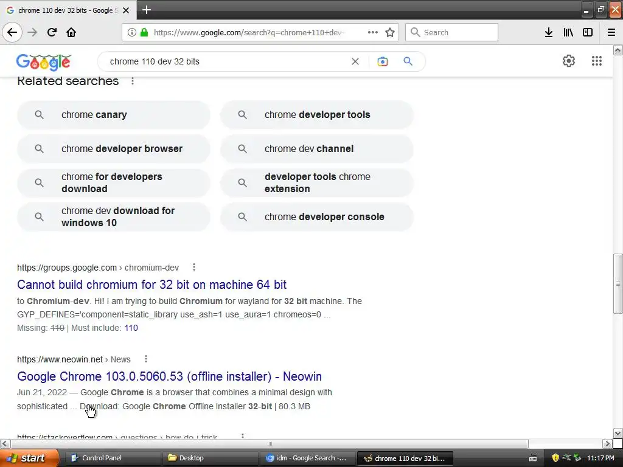
Task: Open the Related searches options menu
Action: pyautogui.click(x=132, y=81)
